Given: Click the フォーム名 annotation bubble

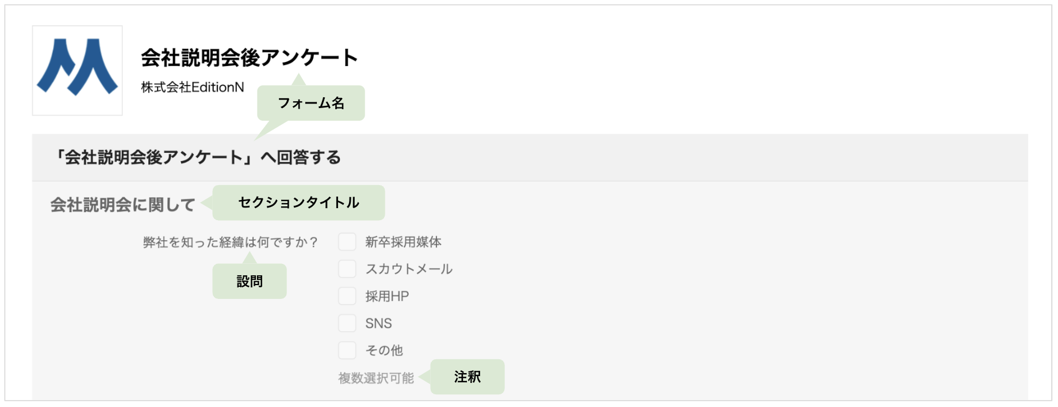Looking at the screenshot, I should tap(311, 103).
